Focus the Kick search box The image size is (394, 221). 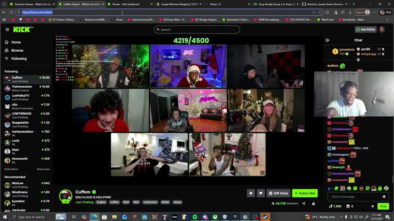[x=197, y=29]
